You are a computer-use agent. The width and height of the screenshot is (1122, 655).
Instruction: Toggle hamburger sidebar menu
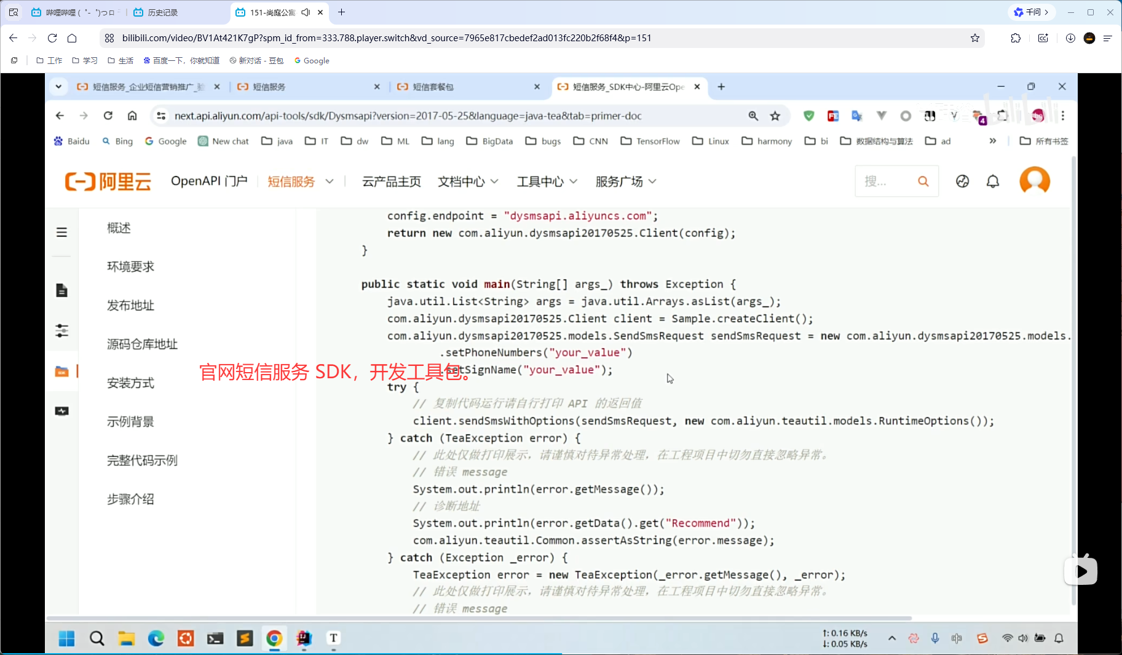click(61, 232)
